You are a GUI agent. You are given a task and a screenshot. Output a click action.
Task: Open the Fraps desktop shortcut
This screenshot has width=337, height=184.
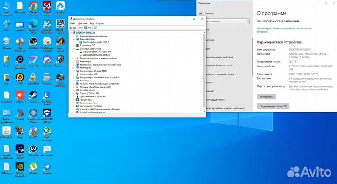pos(20,132)
